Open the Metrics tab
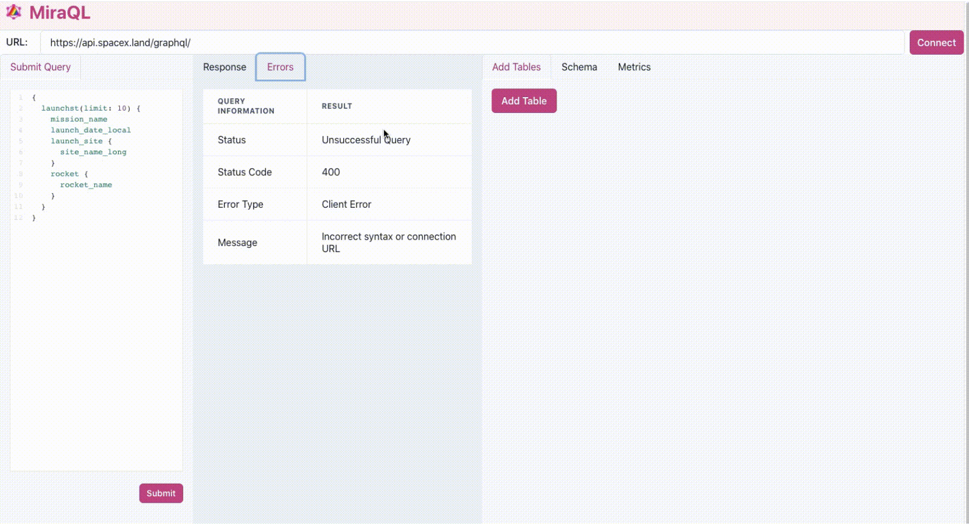Viewport: 969px width, 526px height. tap(634, 67)
